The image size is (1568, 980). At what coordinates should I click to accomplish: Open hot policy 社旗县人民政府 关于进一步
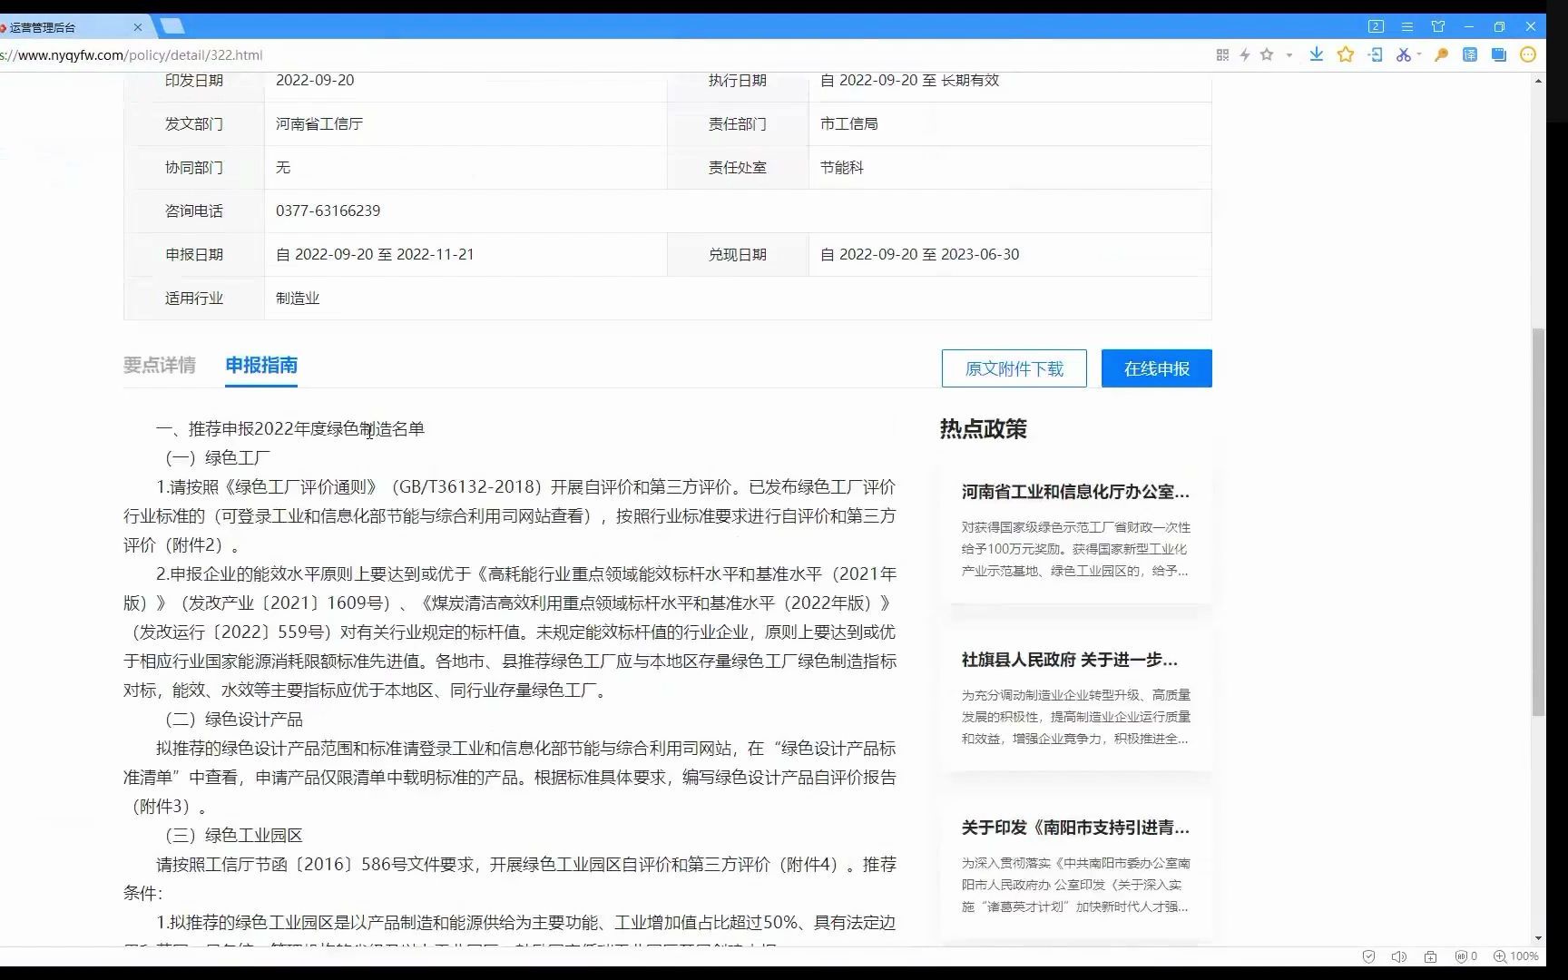(1070, 660)
